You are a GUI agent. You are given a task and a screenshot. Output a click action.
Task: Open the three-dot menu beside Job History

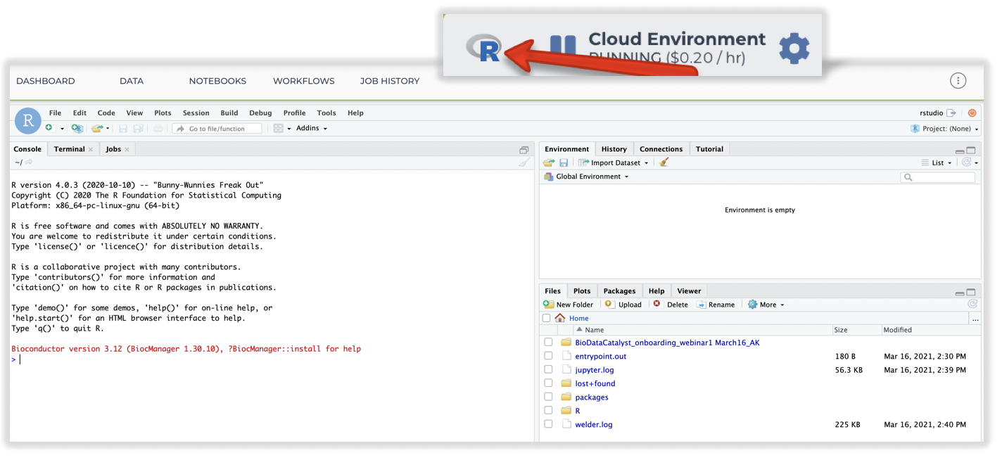958,81
